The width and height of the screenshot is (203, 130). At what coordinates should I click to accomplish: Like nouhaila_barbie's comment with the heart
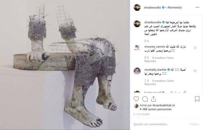click(195, 71)
